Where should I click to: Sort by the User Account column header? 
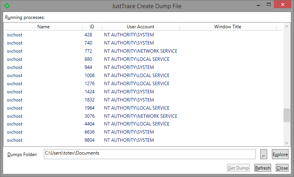click(x=140, y=27)
